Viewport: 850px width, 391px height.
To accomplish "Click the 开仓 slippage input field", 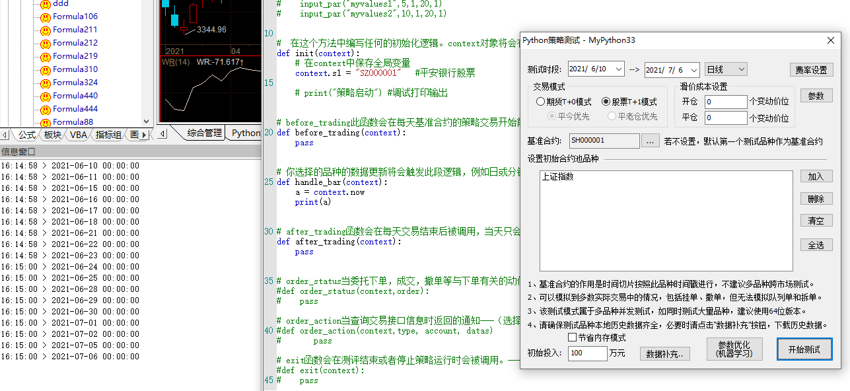I will 726,102.
